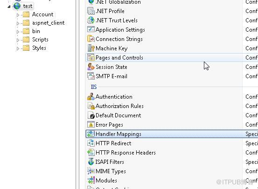This screenshot has width=258, height=189.
Task: Click the Connection Strings icon
Action: [x=91, y=39]
